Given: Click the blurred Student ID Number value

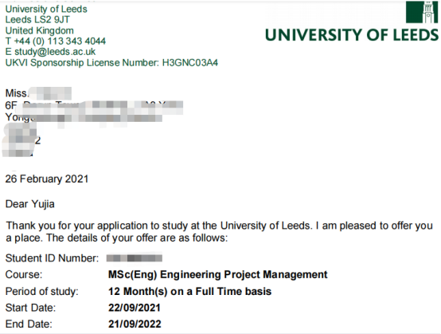Looking at the screenshot, I should (135, 258).
